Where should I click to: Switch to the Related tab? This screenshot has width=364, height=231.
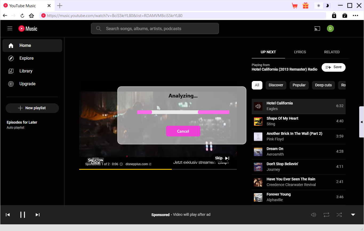coord(332,52)
